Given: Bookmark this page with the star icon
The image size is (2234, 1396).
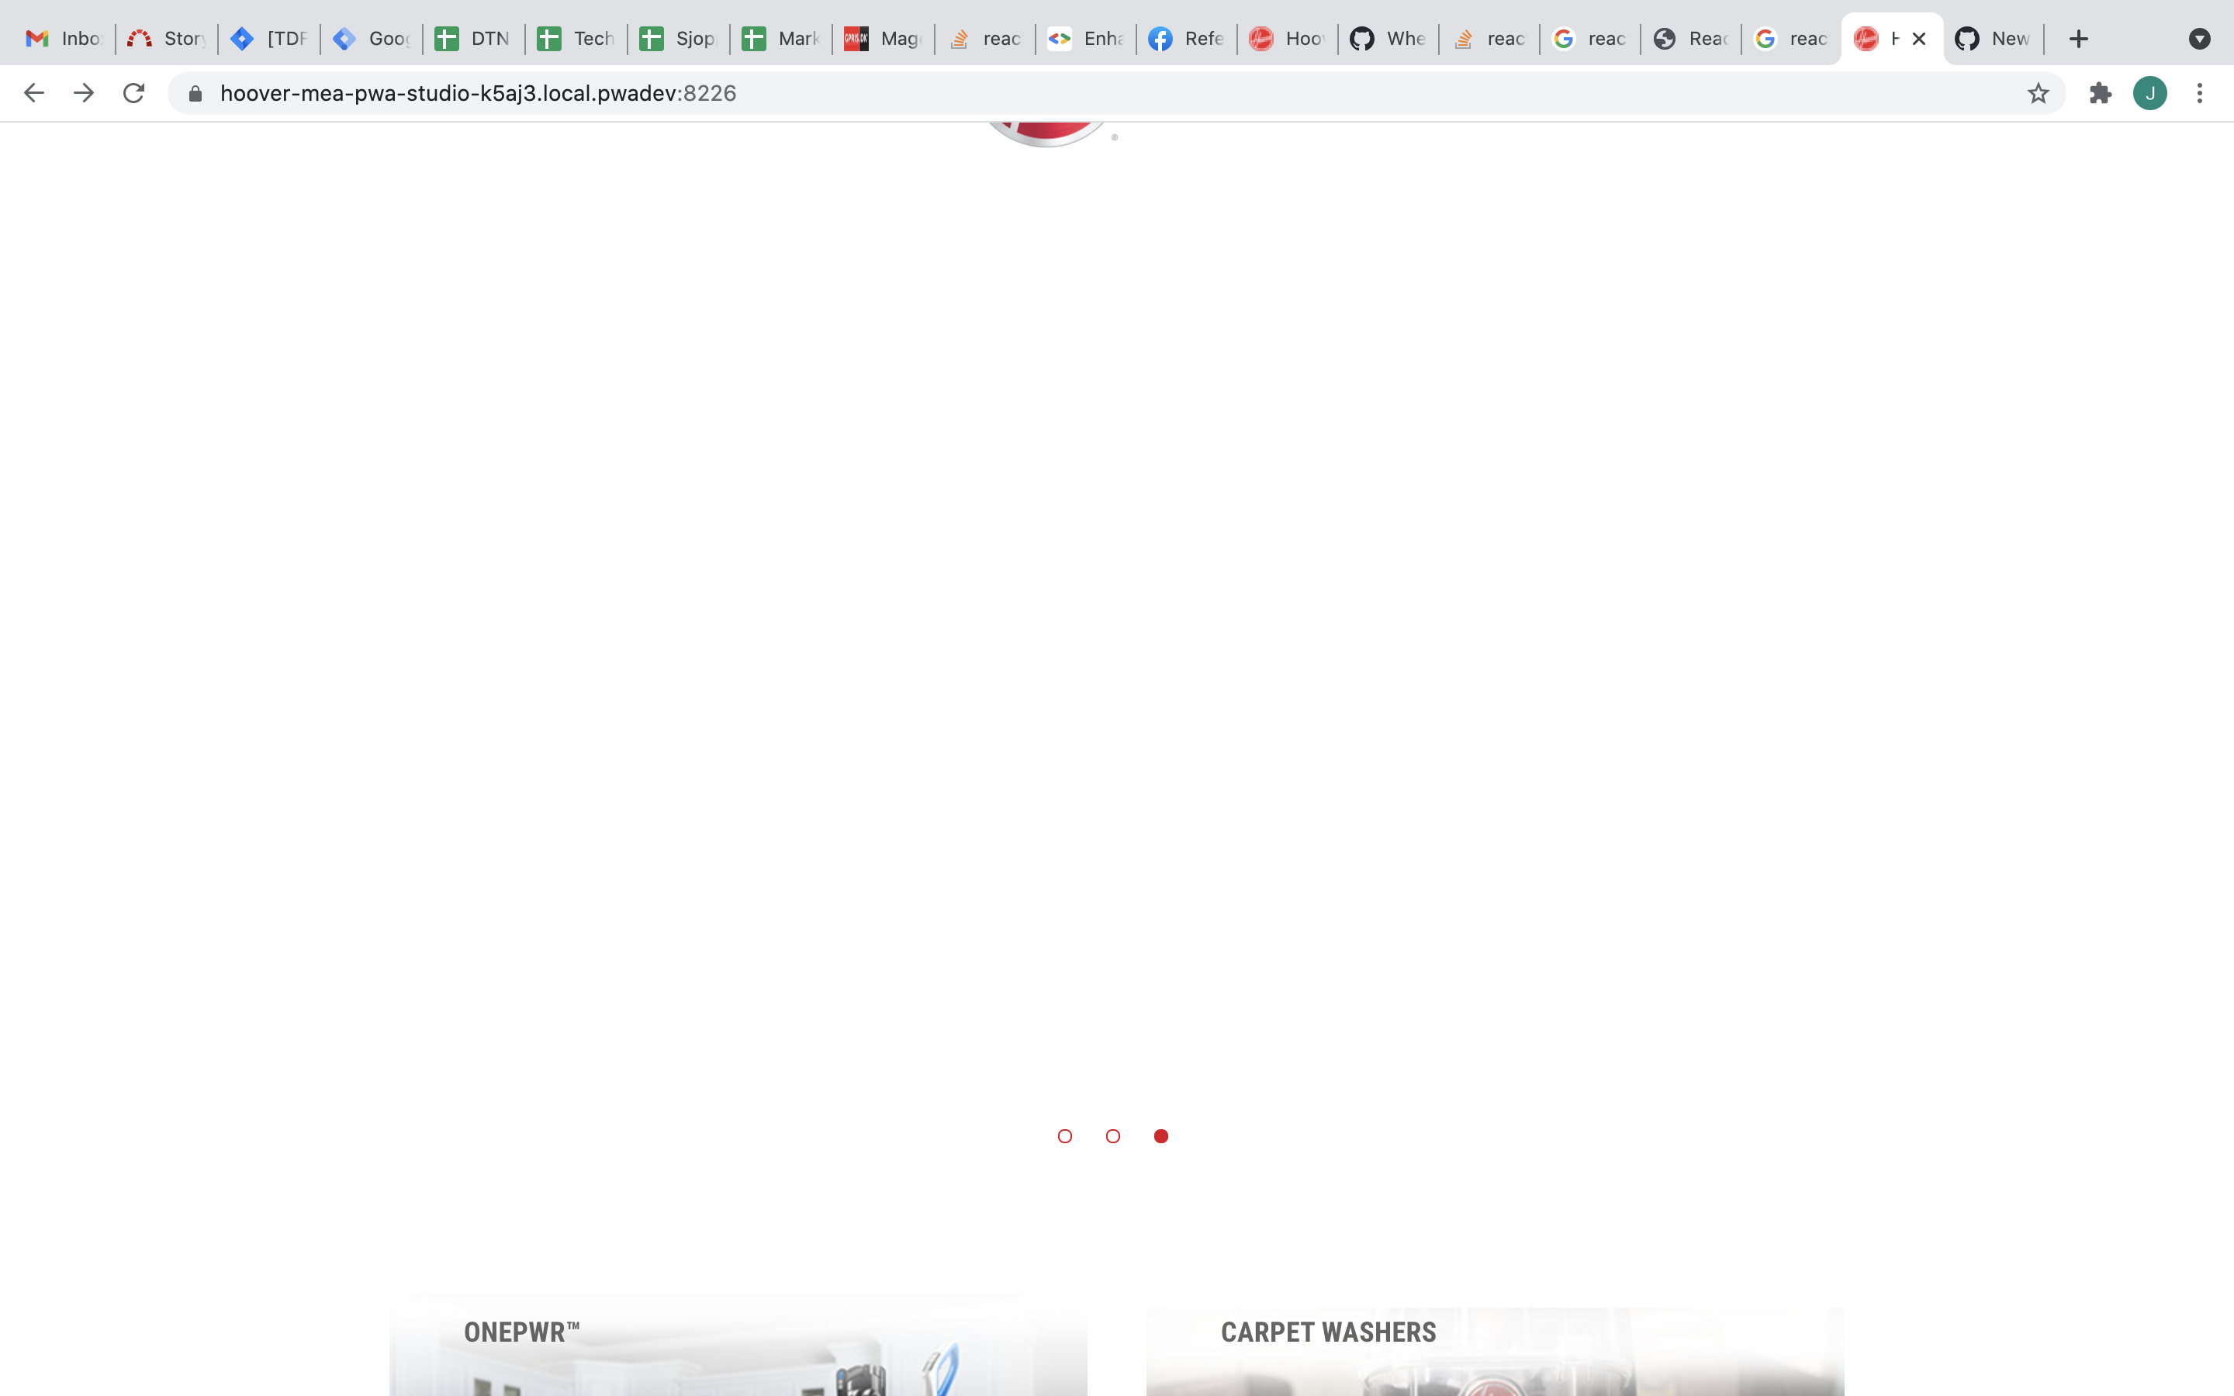Looking at the screenshot, I should [2038, 92].
